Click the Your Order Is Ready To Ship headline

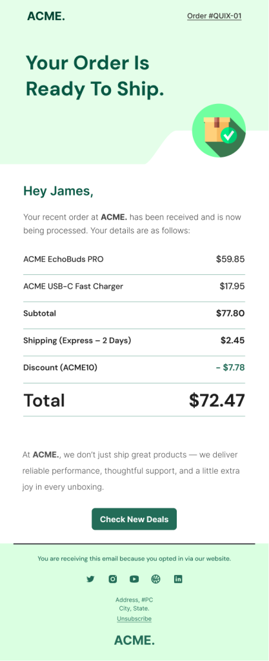click(x=95, y=76)
